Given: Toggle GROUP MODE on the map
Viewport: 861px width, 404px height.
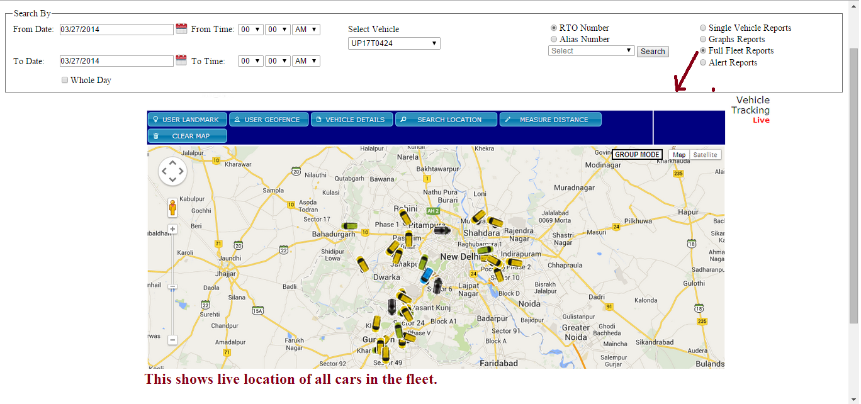Looking at the screenshot, I should click(x=637, y=155).
